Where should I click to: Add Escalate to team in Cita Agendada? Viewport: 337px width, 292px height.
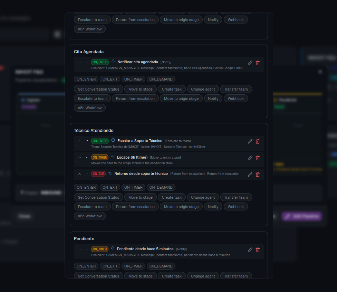[x=92, y=98]
